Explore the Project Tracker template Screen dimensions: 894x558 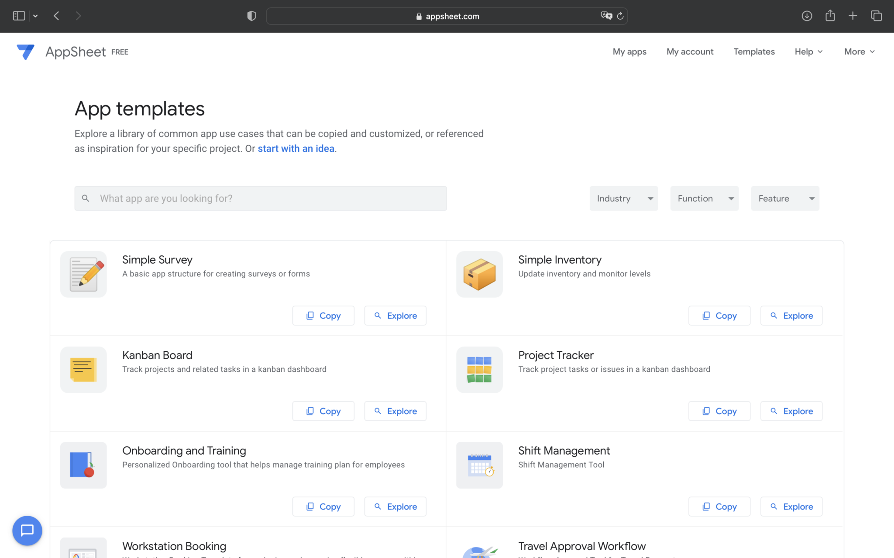pos(791,411)
